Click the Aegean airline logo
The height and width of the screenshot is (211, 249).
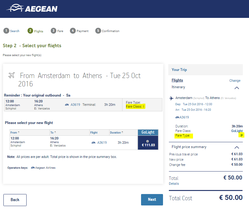click(32, 8)
